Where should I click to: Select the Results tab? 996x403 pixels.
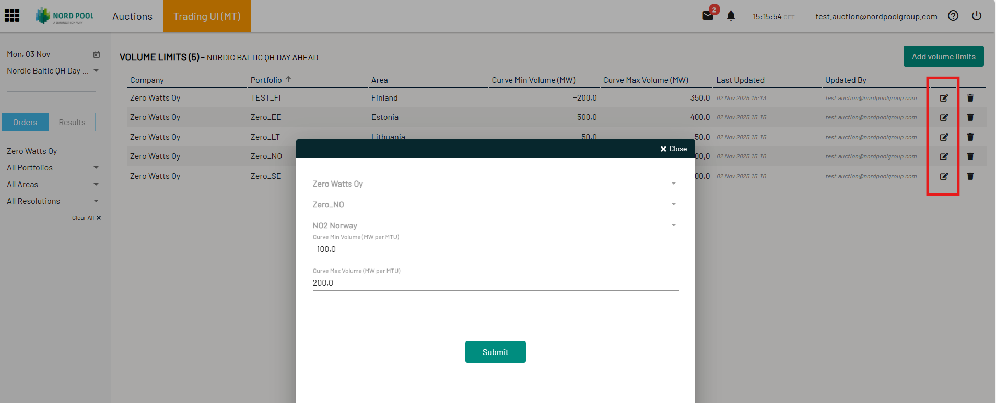pos(72,122)
